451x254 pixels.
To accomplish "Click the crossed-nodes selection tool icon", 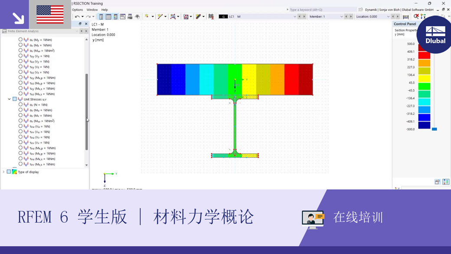I will (x=173, y=16).
